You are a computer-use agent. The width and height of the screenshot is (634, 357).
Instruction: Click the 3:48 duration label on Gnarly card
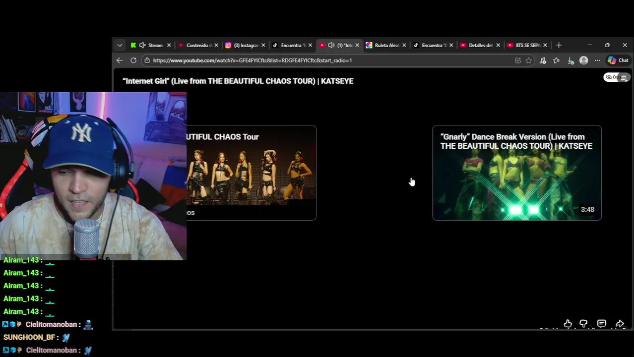point(587,209)
